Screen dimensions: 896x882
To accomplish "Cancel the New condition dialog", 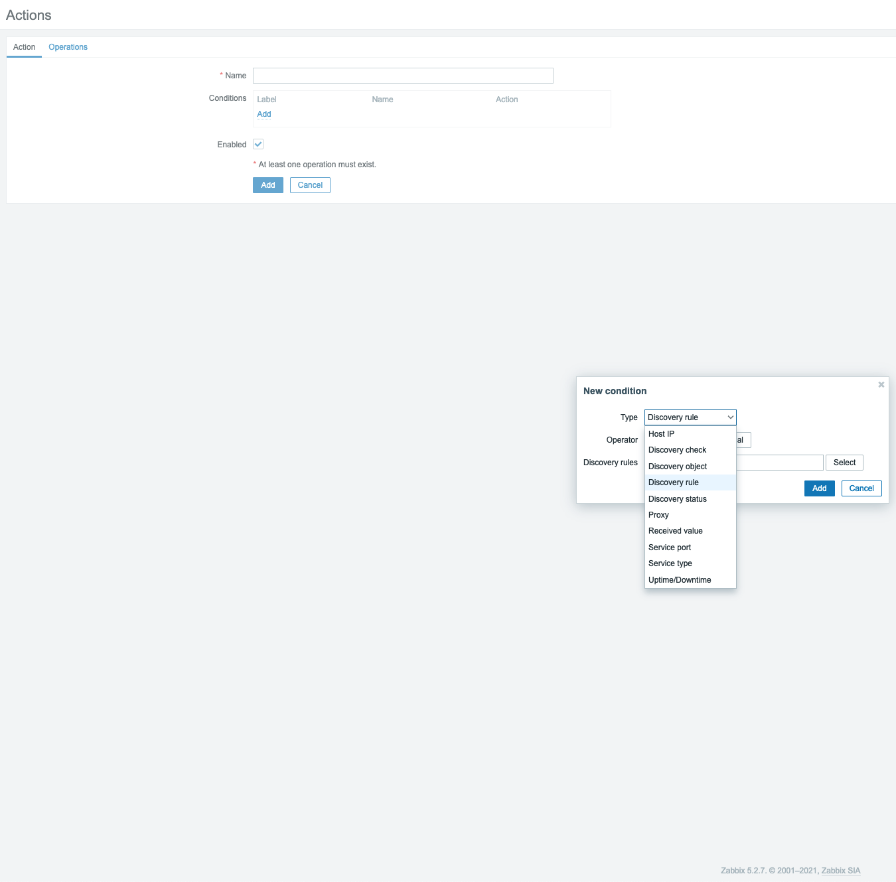I will click(861, 488).
